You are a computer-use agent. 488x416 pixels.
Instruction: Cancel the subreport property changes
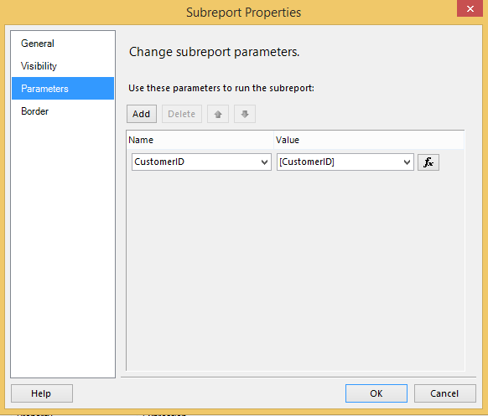444,393
